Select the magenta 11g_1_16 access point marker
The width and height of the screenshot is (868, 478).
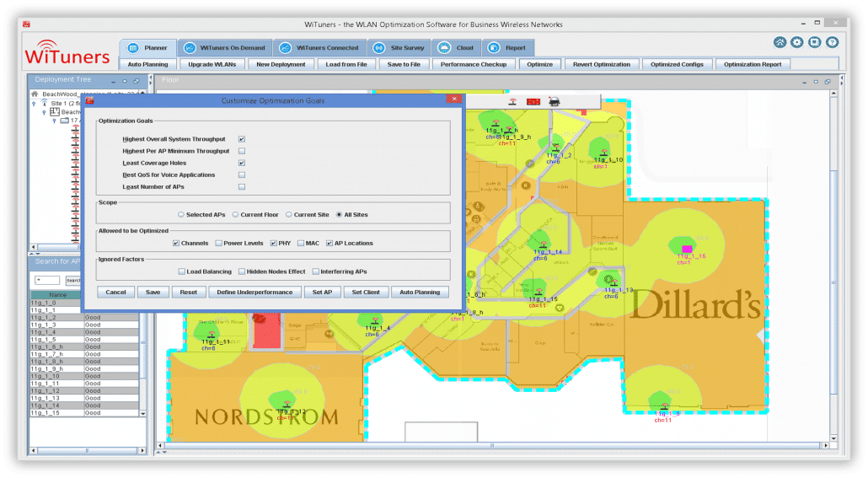click(687, 249)
